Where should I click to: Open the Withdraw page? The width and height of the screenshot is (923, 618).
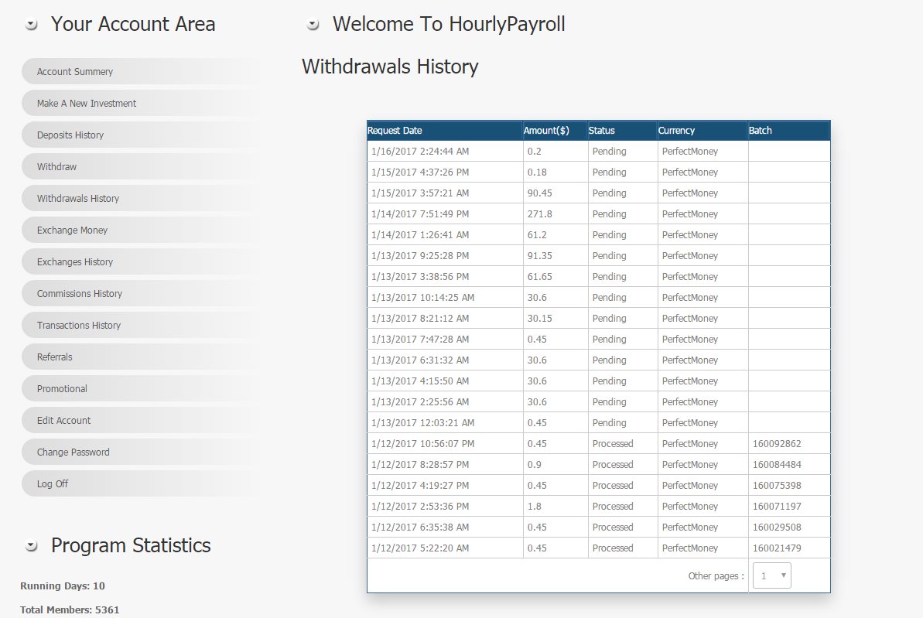pos(142,166)
